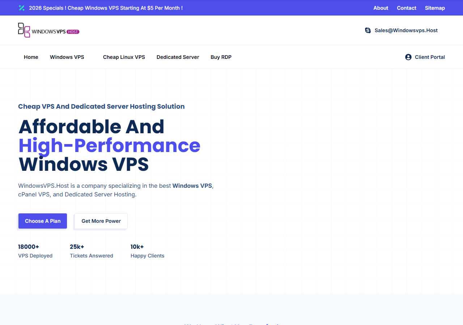463x325 pixels.
Task: Open the Dedicated Server menu item
Action: coord(178,57)
